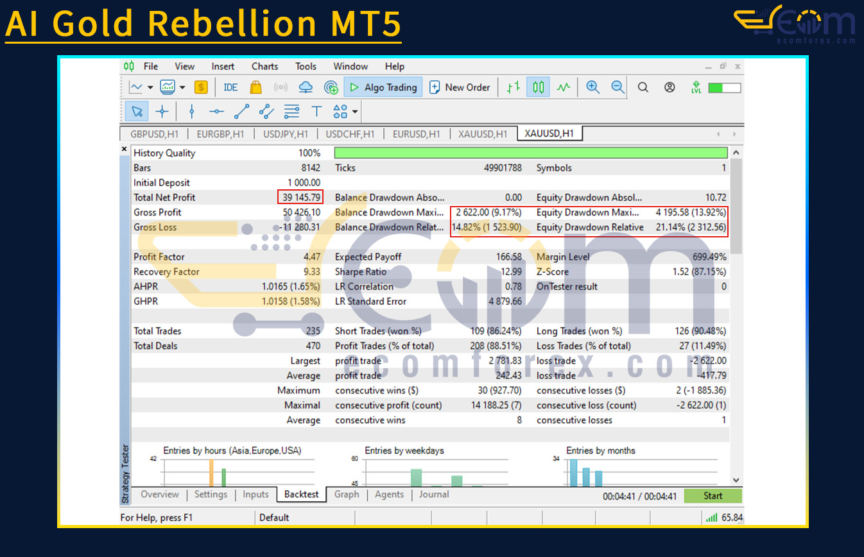Open the chart templates icon
The width and height of the screenshot is (864, 557).
pos(168,87)
